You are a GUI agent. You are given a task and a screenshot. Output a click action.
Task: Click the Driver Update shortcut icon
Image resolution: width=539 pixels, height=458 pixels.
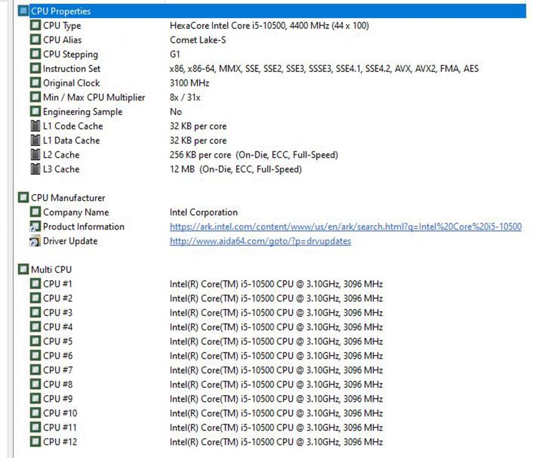[36, 241]
